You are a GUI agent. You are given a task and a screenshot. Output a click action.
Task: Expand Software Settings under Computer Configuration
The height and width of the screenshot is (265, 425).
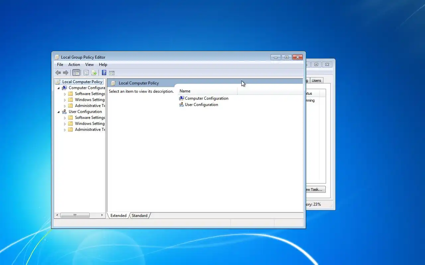tap(65, 94)
